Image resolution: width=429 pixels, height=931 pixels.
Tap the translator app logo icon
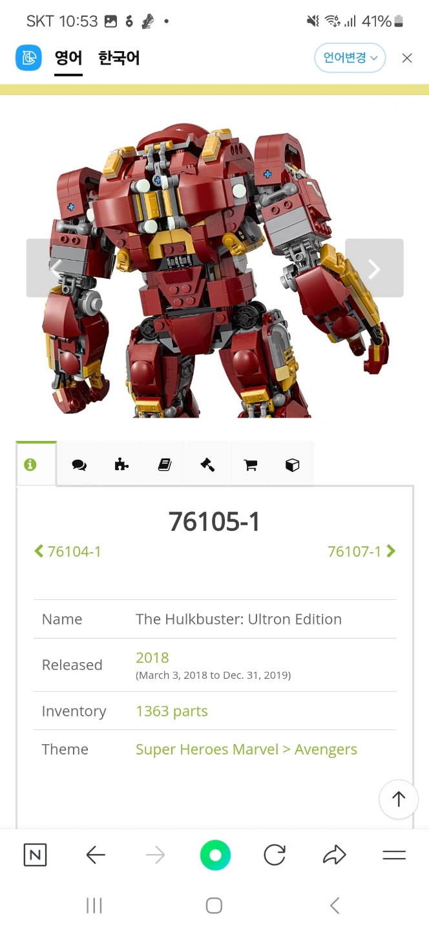pyautogui.click(x=28, y=58)
